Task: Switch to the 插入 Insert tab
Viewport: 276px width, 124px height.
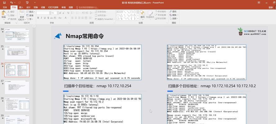Action: point(21,7)
